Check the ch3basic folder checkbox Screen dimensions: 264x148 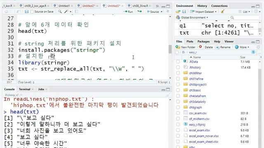pos(178,90)
